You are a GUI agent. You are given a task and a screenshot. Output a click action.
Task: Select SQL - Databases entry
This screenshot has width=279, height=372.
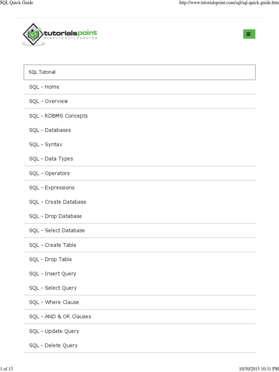coord(50,130)
